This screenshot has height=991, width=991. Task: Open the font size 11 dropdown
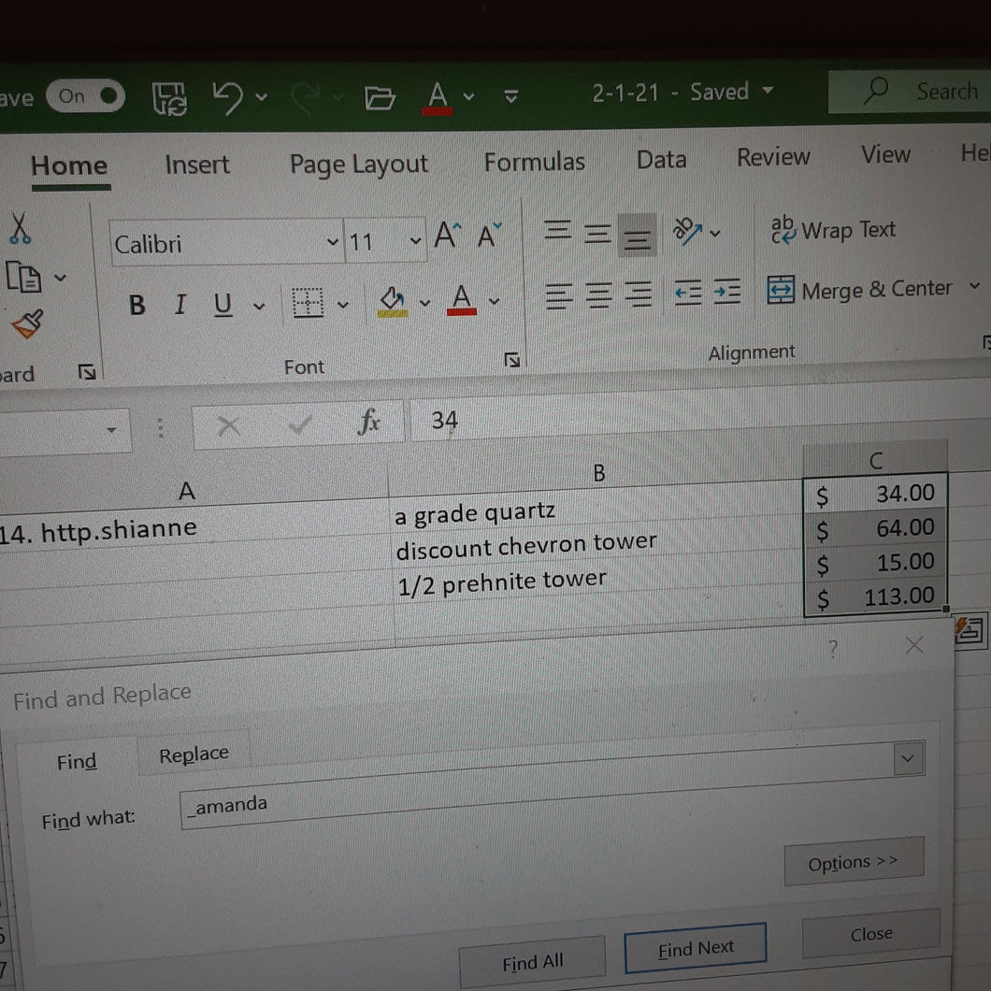415,240
